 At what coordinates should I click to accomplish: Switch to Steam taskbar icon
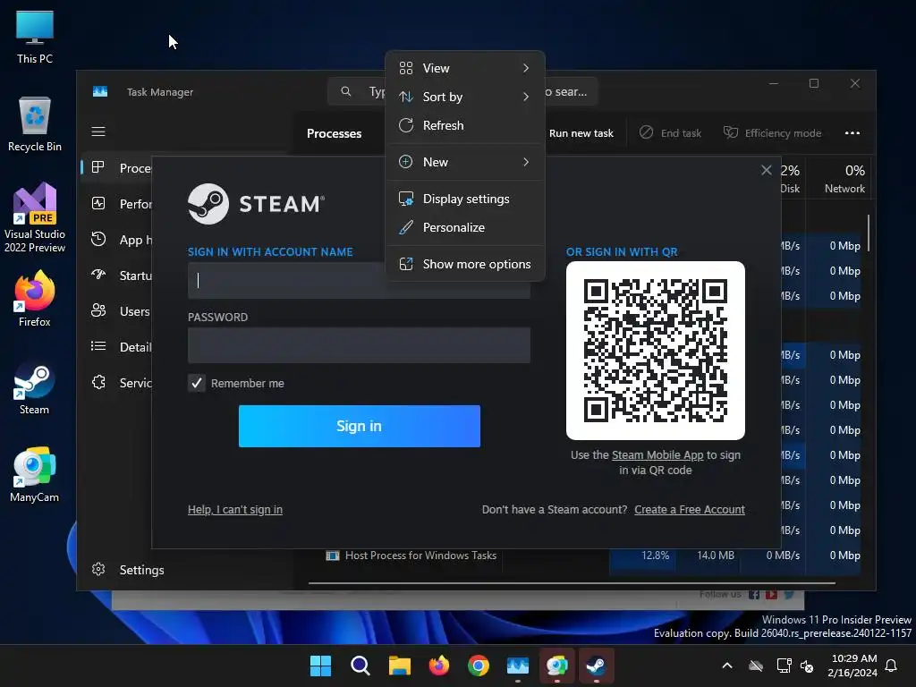click(x=597, y=666)
